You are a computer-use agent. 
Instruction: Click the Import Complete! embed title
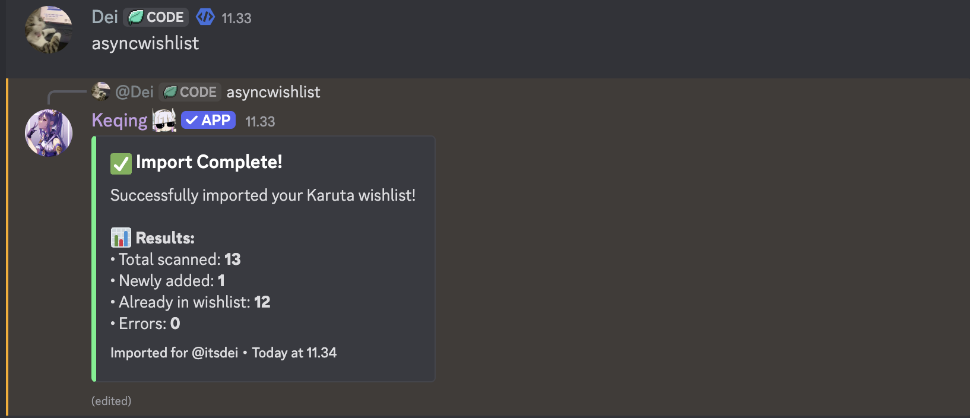tap(209, 162)
